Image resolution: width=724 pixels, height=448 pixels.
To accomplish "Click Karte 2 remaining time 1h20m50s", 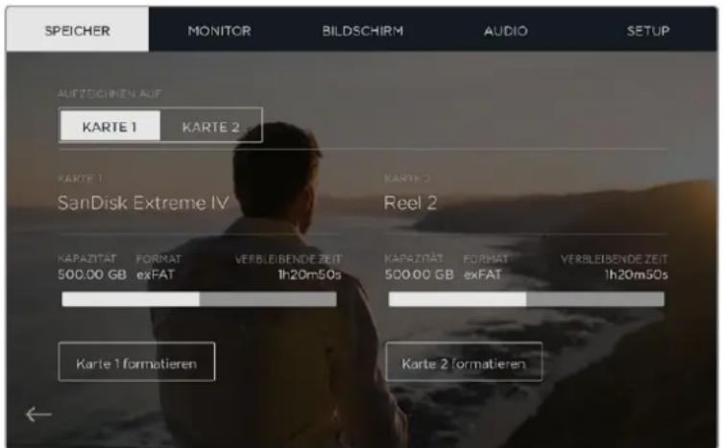I will click(x=637, y=274).
